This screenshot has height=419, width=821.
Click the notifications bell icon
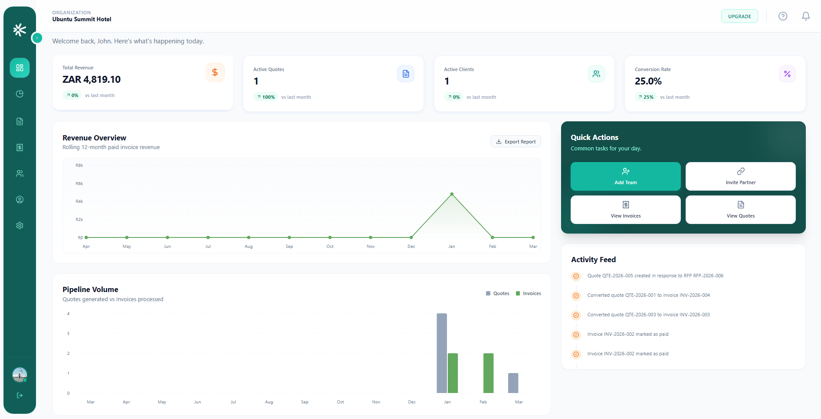click(x=806, y=16)
